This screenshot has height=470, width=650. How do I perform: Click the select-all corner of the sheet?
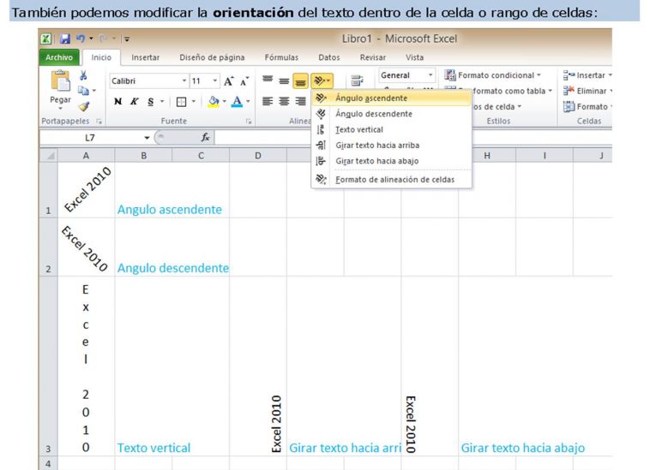pyautogui.click(x=49, y=156)
